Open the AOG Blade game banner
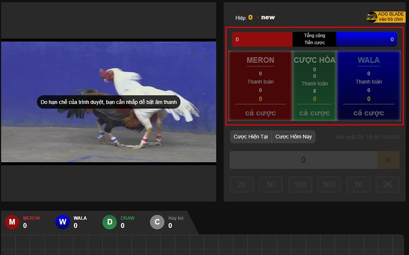 pyautogui.click(x=385, y=17)
